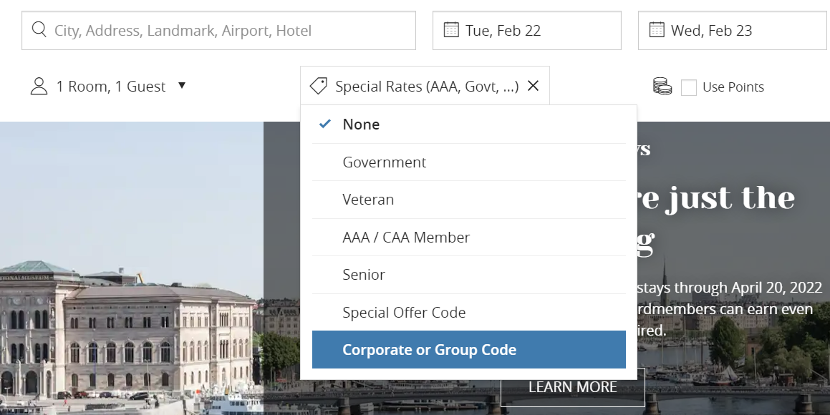This screenshot has width=830, height=415.
Task: Clear special rates with X icon
Action: (533, 87)
